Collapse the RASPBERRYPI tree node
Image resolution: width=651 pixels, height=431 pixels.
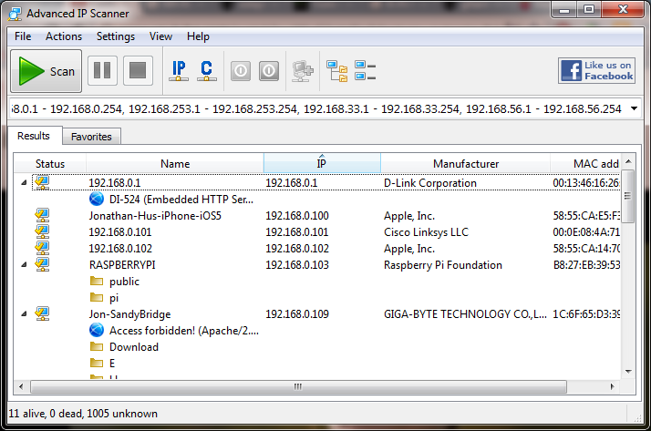[x=24, y=264]
